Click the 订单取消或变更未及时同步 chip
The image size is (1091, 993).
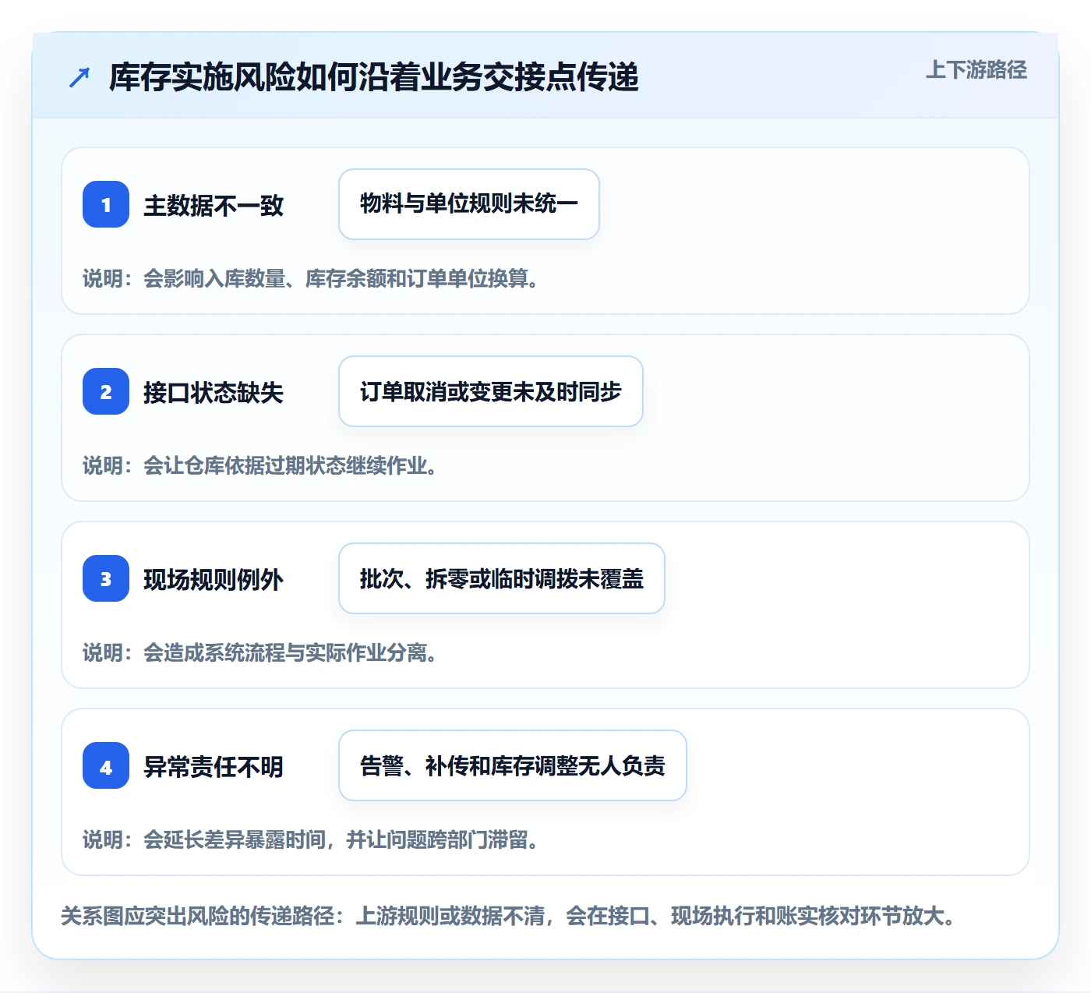click(491, 391)
